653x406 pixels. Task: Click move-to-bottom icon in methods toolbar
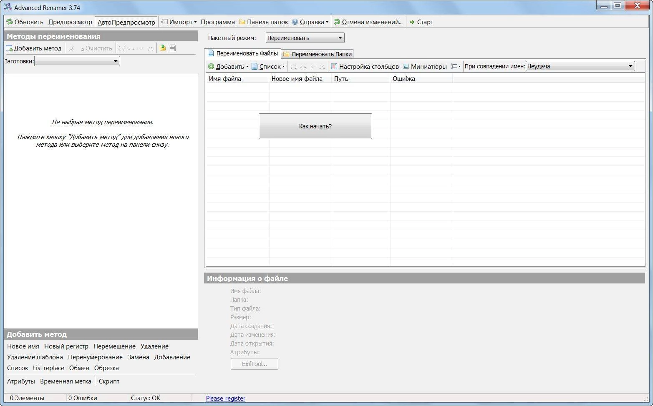click(x=151, y=48)
